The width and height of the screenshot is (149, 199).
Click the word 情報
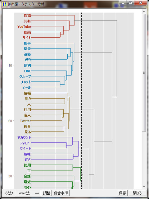click(x=27, y=93)
